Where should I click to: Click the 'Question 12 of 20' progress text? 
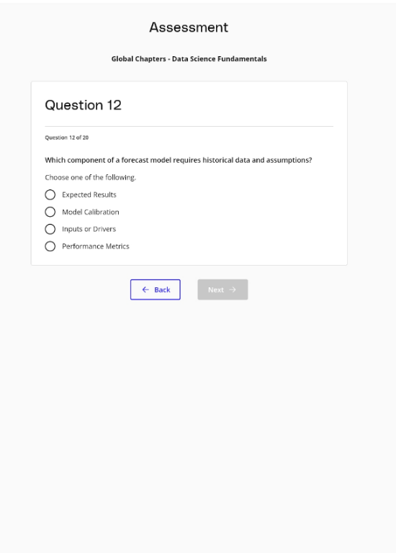(x=67, y=138)
